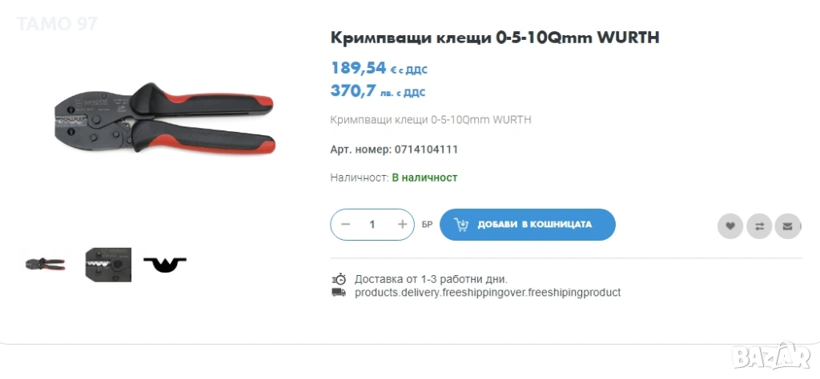This screenshot has height=379, width=820.
Task: Add product to wishlist with heart icon
Action: tap(730, 226)
